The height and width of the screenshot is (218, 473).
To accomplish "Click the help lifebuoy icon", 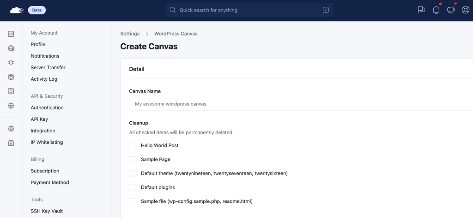I will coord(466,10).
